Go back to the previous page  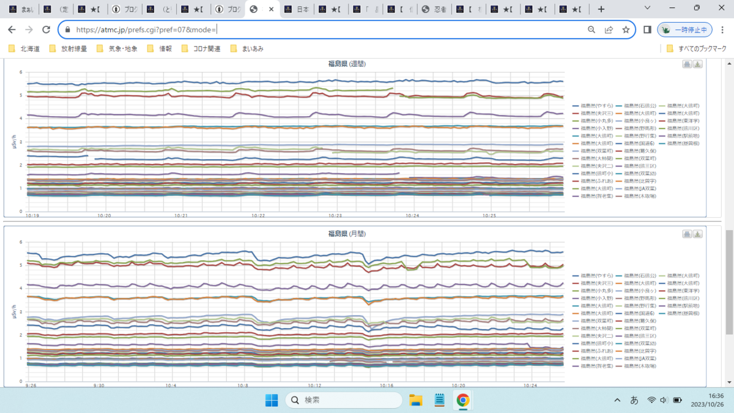tap(12, 29)
